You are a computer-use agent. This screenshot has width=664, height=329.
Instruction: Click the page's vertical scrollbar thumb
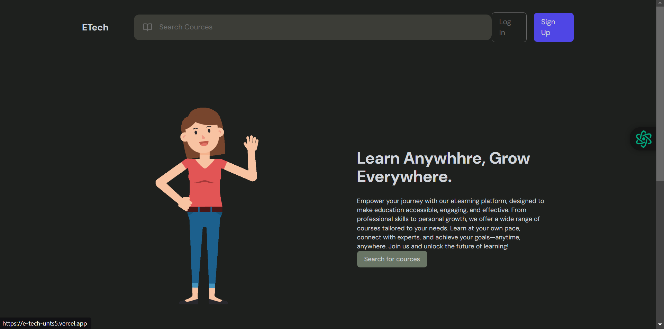pyautogui.click(x=660, y=93)
